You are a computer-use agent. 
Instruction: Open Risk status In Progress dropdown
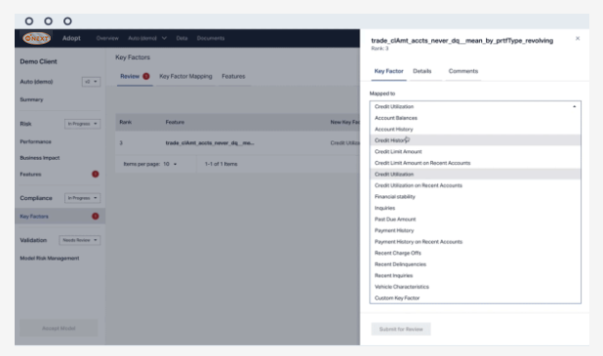click(x=82, y=124)
